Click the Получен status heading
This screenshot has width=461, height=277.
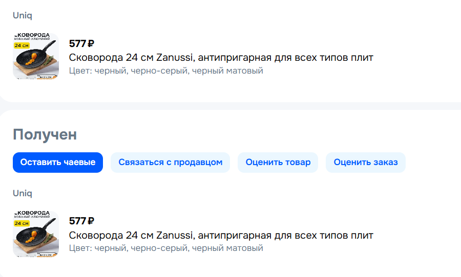point(45,135)
